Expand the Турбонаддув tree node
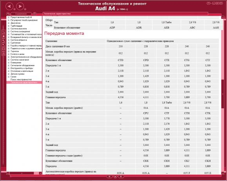The image size is (227, 181). (9, 26)
